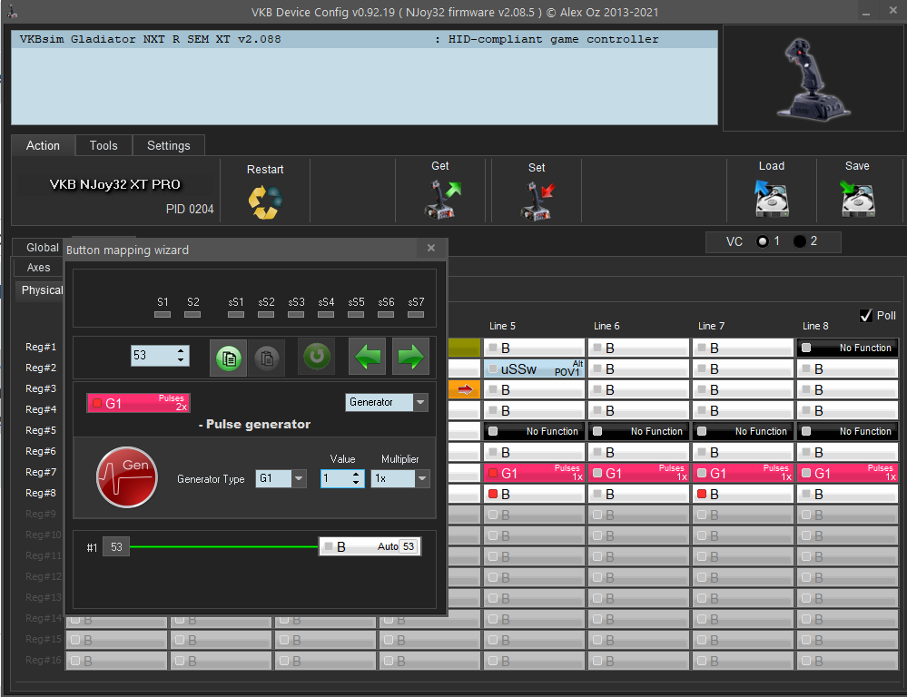
Task: Click the No Function cell in Reg#1 Line 8
Action: click(847, 348)
